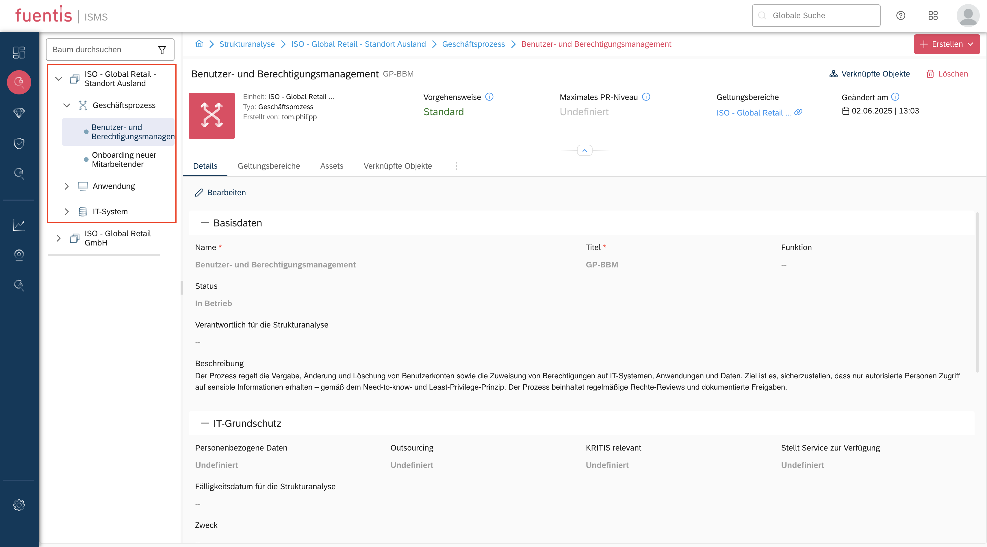Click the filter icon in tree search
This screenshot has width=987, height=547.
[162, 50]
